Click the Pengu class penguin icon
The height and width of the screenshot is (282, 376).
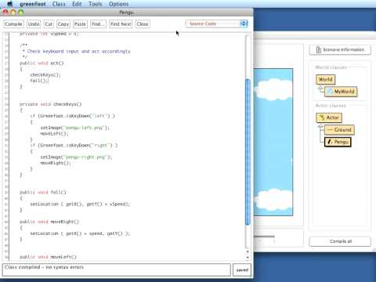330,142
